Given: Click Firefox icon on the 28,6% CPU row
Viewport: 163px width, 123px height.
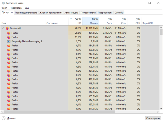Looking at the screenshot, I should [9, 33].
